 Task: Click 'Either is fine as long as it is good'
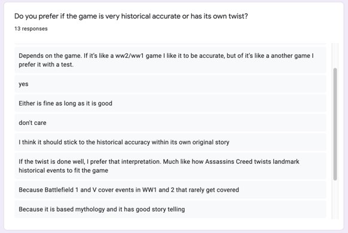point(65,103)
